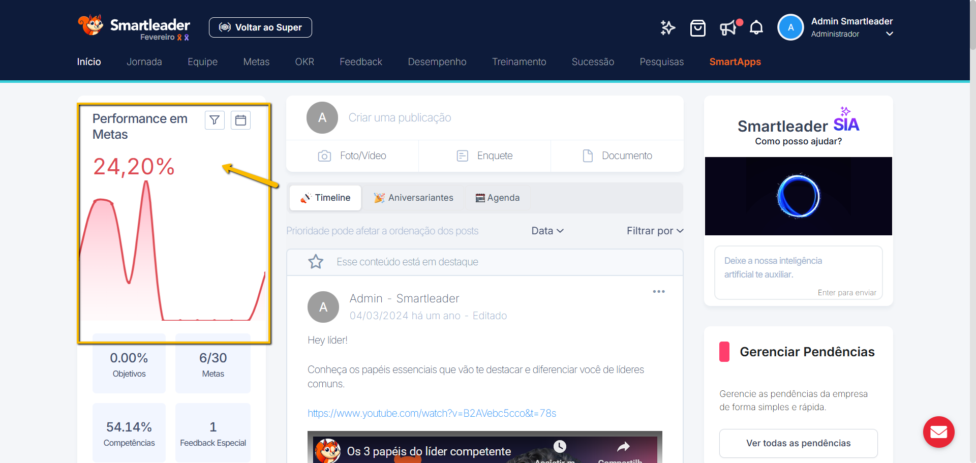Click the Gerenciar Pendências heading
The width and height of the screenshot is (976, 463).
click(x=807, y=352)
